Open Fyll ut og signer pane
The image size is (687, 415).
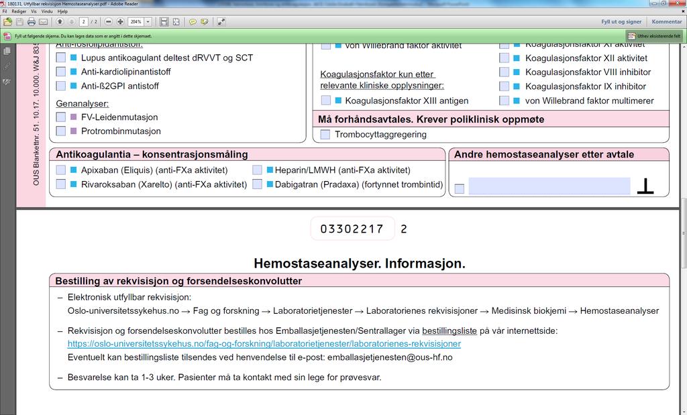tap(621, 21)
